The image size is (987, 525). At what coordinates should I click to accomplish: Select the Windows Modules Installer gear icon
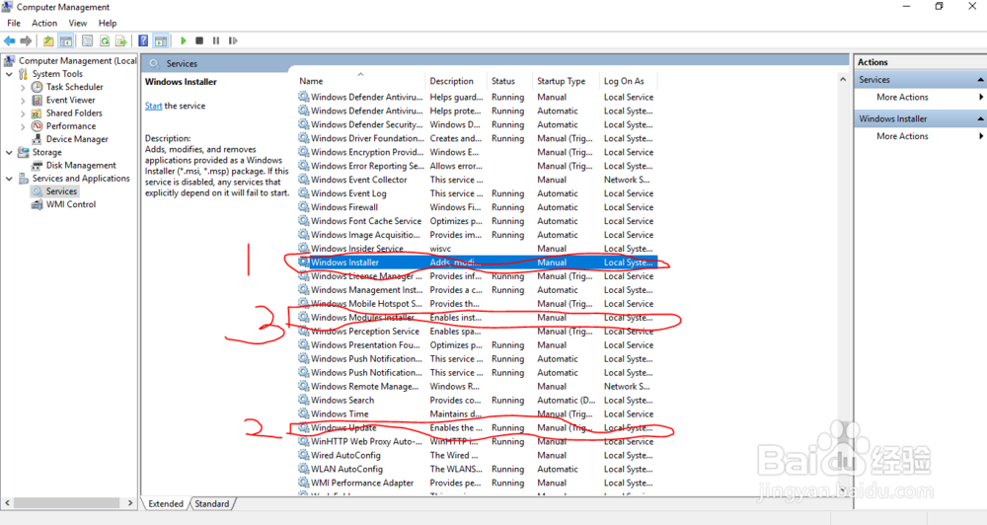[303, 318]
